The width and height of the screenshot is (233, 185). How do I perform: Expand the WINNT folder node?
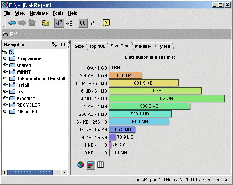pos(6,71)
